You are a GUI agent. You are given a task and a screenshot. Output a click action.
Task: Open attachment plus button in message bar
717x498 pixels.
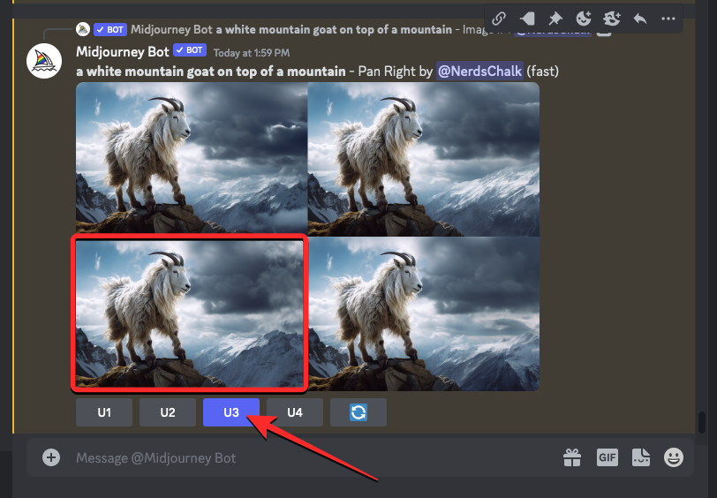[51, 457]
